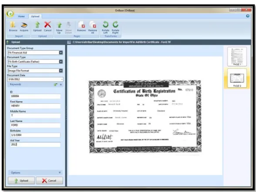
Task: Click the Cancel button at bottom
Action: pos(49,181)
